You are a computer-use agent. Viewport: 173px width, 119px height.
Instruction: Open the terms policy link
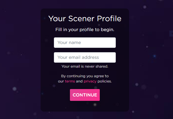pos(70,81)
